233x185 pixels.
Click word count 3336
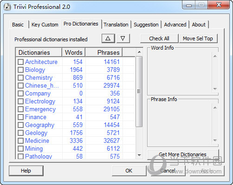pyautogui.click(x=76, y=140)
